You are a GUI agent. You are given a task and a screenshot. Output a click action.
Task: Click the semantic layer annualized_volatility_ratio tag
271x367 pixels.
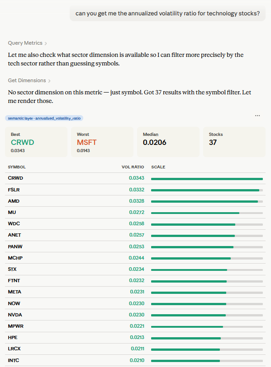[44, 118]
